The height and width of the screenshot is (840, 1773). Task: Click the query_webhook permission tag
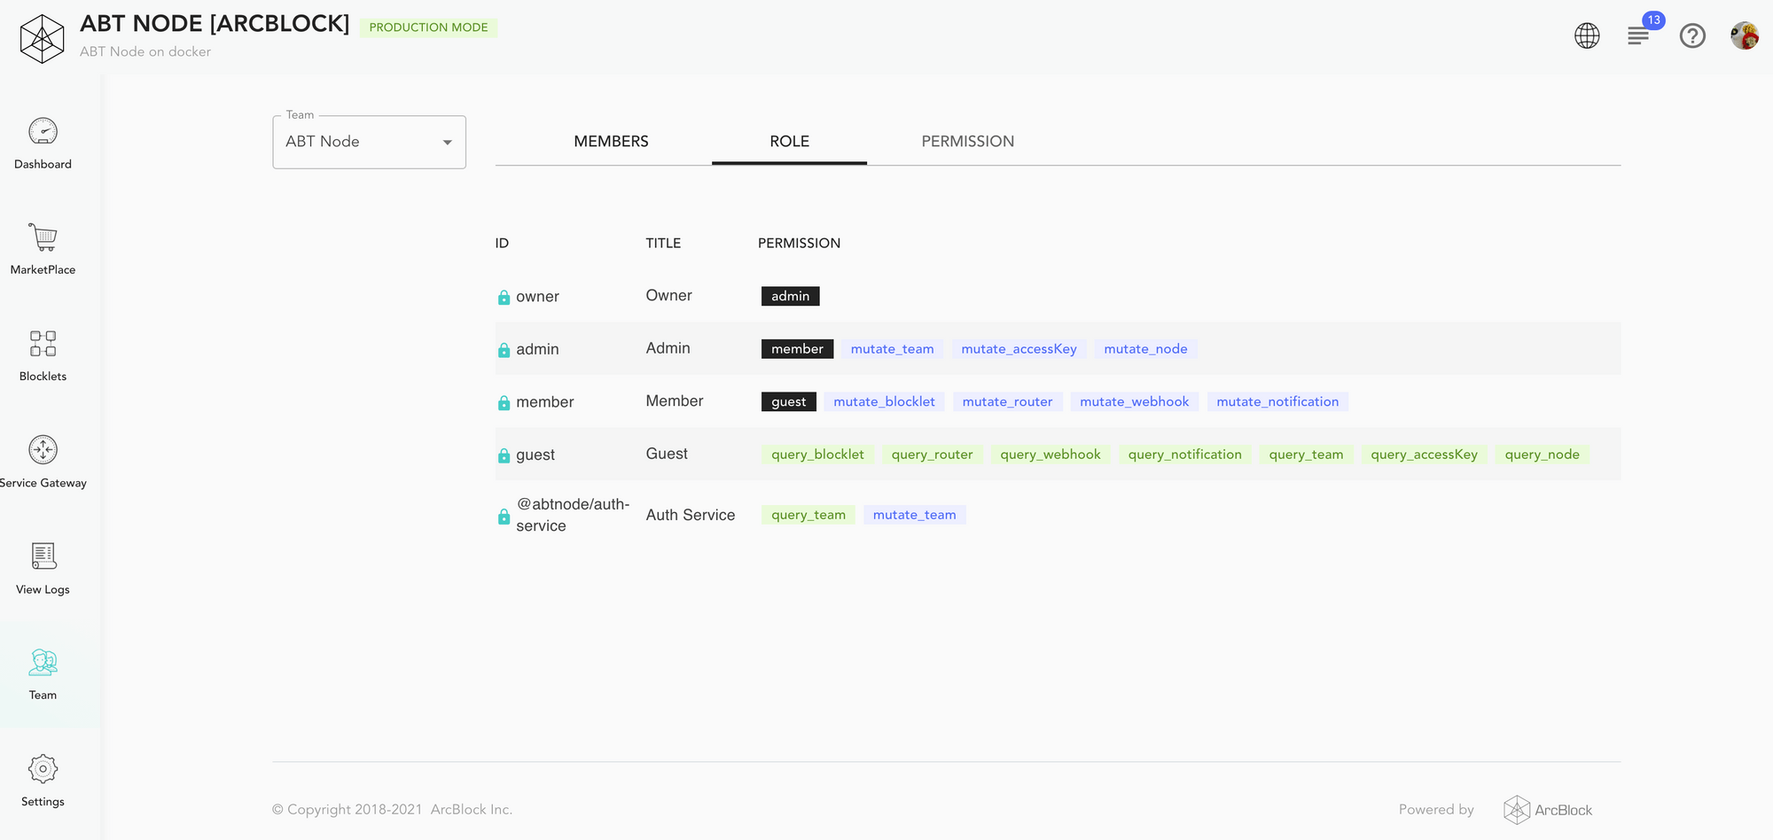coord(1050,455)
